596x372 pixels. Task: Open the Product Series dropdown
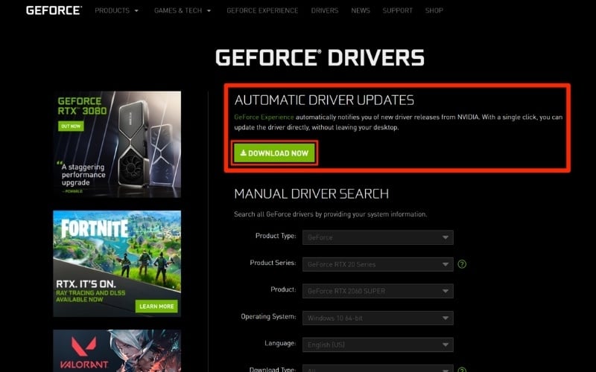[378, 264]
